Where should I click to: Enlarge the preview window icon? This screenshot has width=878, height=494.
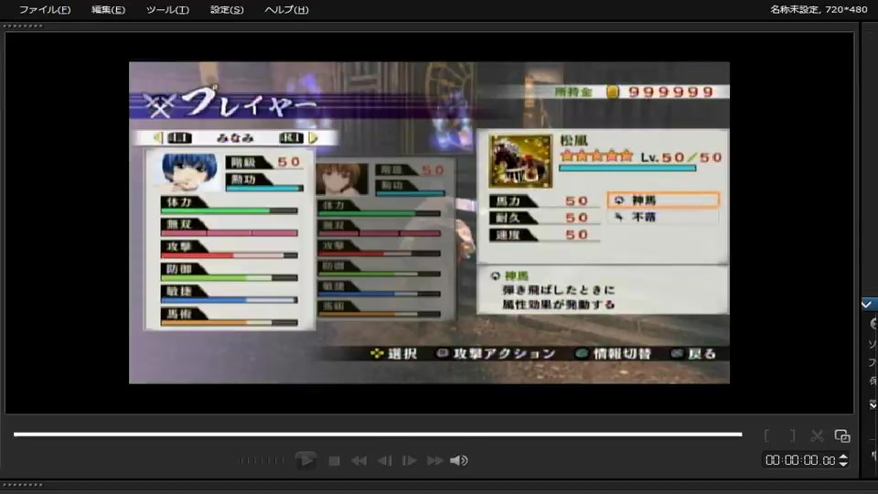click(x=842, y=435)
